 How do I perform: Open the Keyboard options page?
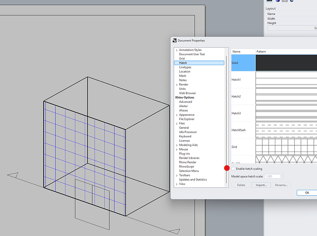click(x=185, y=136)
